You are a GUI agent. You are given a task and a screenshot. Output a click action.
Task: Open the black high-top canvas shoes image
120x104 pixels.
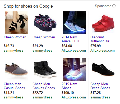click(x=45, y=70)
